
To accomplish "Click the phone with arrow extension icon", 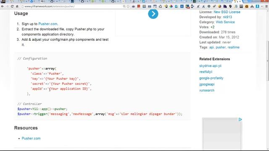I will click(193, 7).
